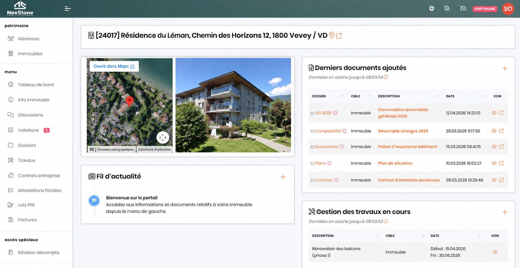Open the language globe icon
520x268 pixels.
point(432,9)
